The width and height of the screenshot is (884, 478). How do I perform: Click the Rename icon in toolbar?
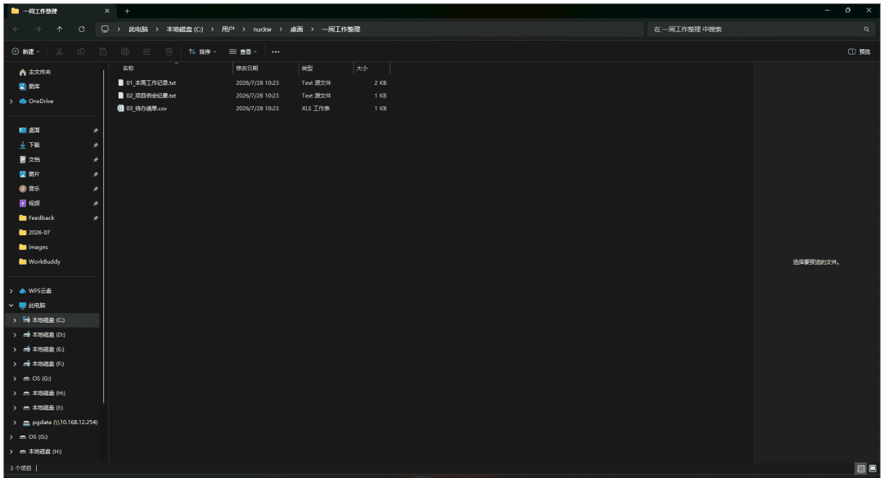[125, 51]
